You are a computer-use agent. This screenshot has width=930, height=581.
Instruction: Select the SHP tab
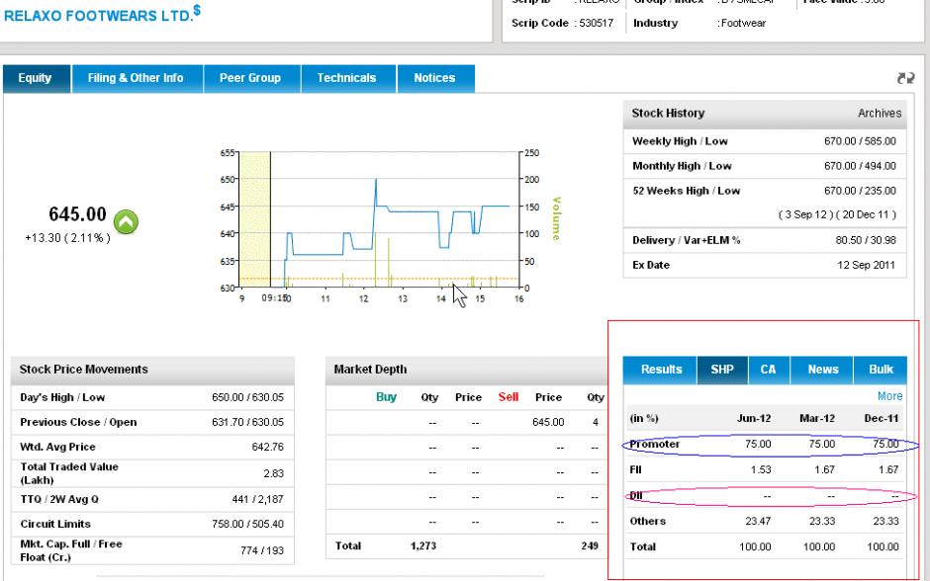coord(722,370)
